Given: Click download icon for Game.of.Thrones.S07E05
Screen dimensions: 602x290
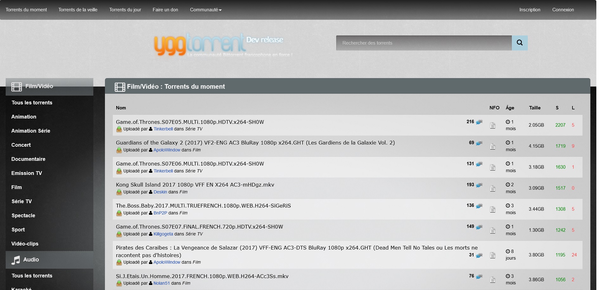Looking at the screenshot, I should coord(119,129).
